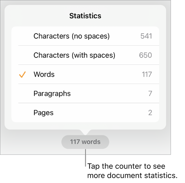This screenshot has height=183, width=185.
Task: Click empty check area beside Characters (with spaces)
Action: [22, 55]
